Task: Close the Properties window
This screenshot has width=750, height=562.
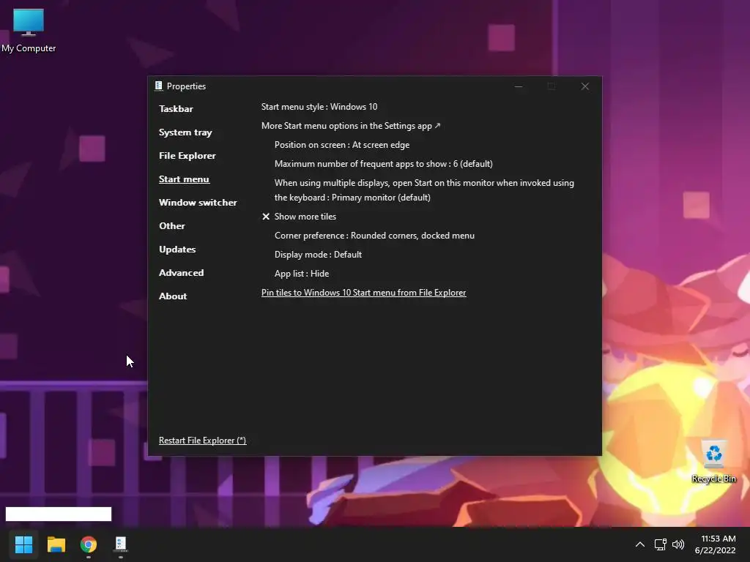Action: pos(584,86)
